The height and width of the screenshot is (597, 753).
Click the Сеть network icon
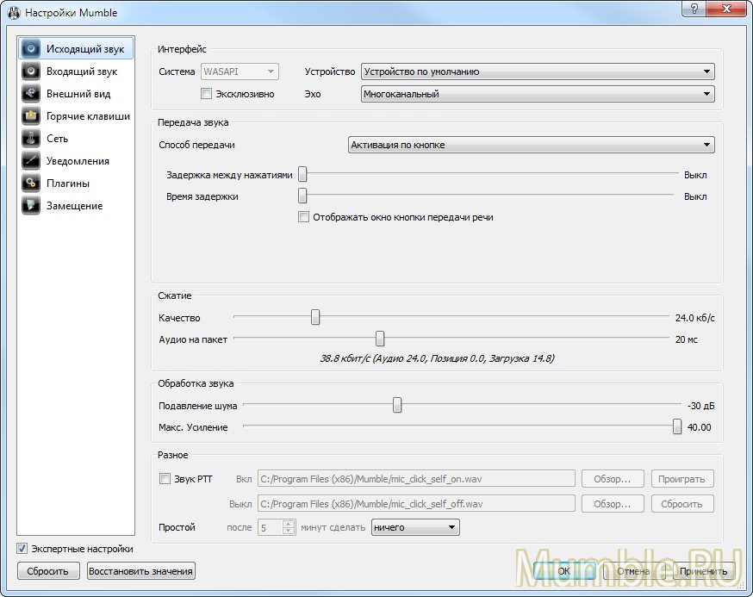coord(31,139)
